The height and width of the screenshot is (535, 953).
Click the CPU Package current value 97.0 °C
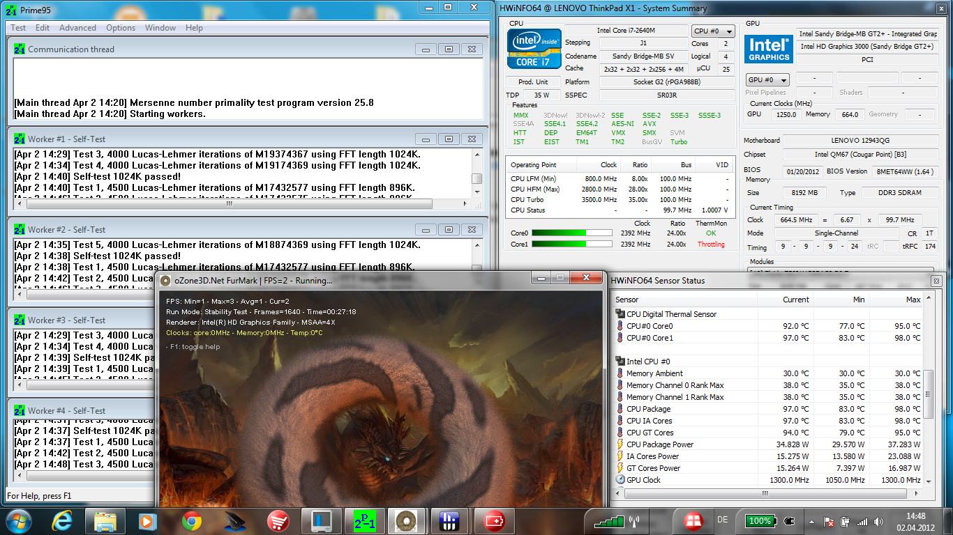pyautogui.click(x=795, y=409)
